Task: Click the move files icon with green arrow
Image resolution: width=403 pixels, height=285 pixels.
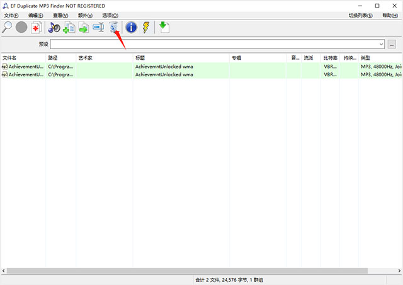Action: [83, 27]
